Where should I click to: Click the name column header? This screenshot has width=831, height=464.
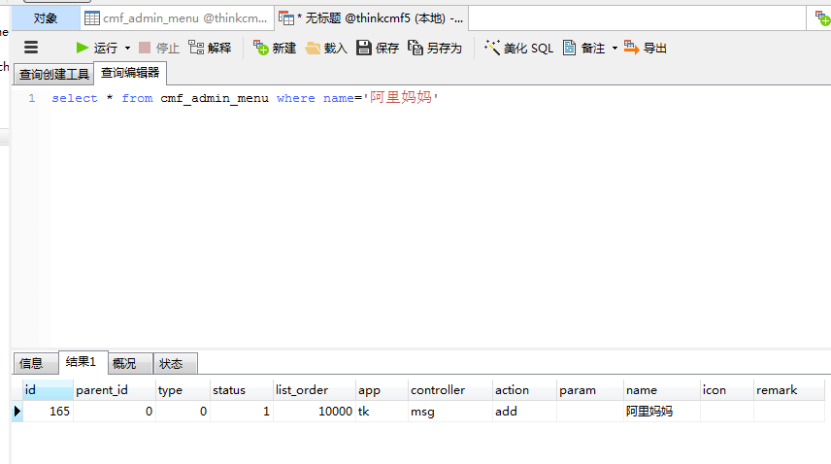click(662, 390)
